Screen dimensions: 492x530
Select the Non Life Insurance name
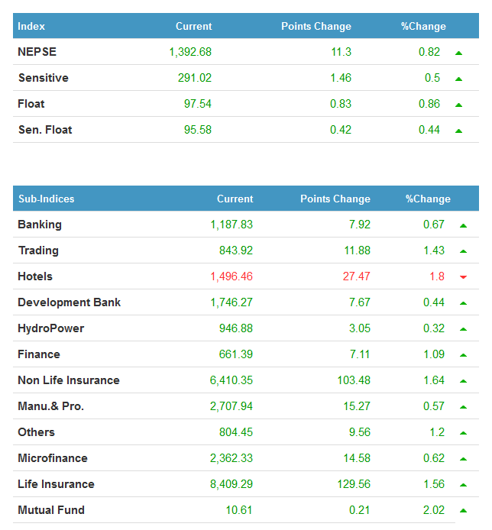pos(69,380)
